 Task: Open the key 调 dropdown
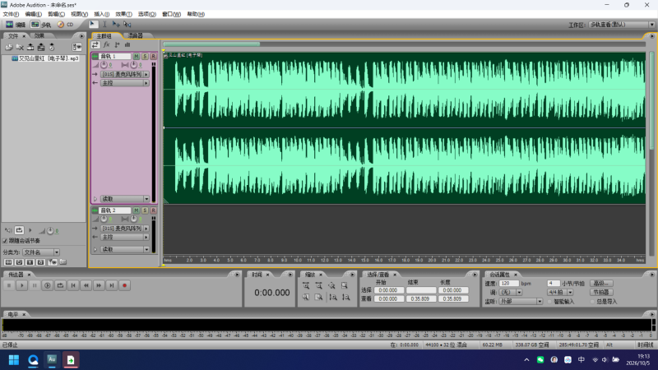tap(511, 293)
